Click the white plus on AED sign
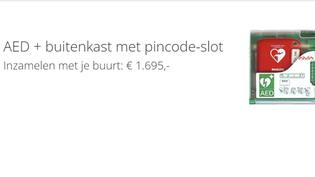The image size is (315, 177). tap(271, 76)
